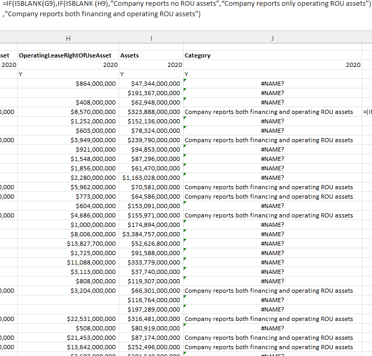This screenshot has width=372, height=356.
Task: Select cell with $11,088,000,000
Action: coord(69,262)
